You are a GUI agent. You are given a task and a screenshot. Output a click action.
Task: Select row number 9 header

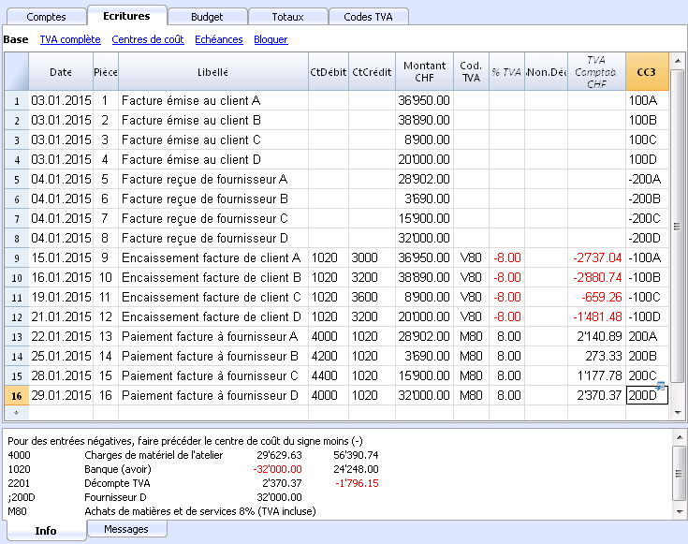[17, 257]
